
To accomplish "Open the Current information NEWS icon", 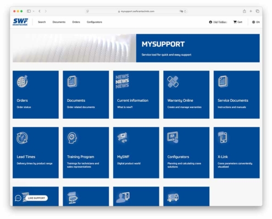I will (122, 81).
